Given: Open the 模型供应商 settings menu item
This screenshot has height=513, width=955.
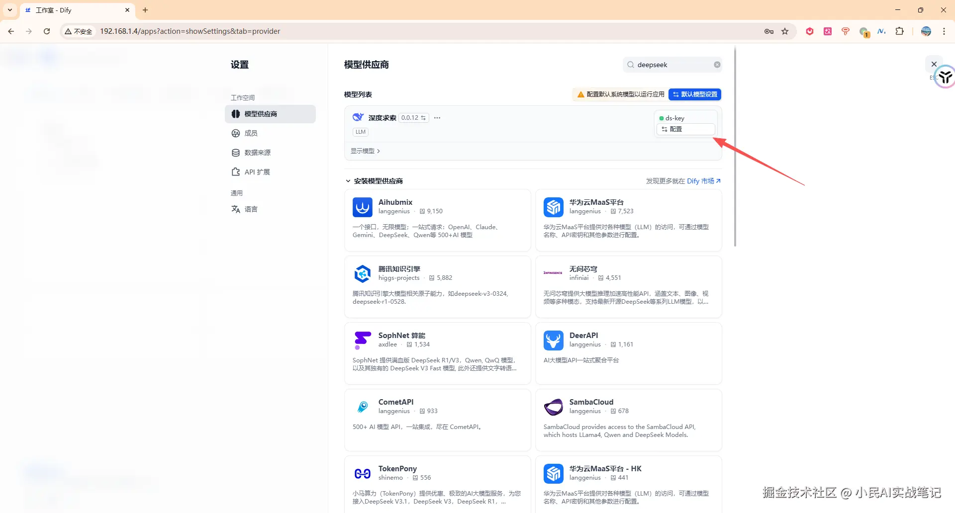Looking at the screenshot, I should 270,114.
